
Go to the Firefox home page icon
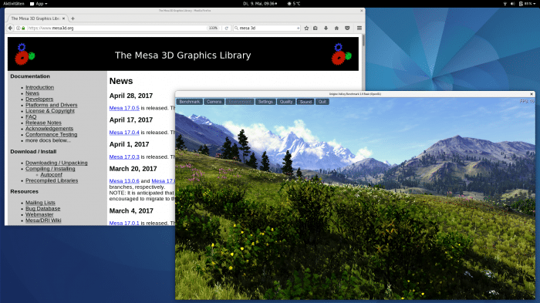tap(336, 29)
